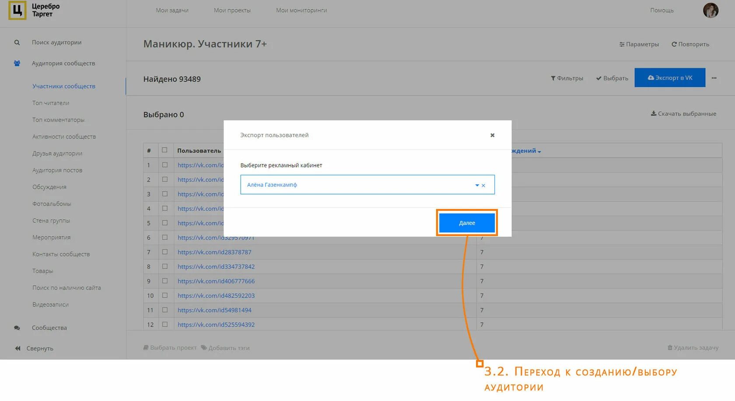Select Мероприятия in sidebar
This screenshot has height=401, width=735.
(x=51, y=237)
